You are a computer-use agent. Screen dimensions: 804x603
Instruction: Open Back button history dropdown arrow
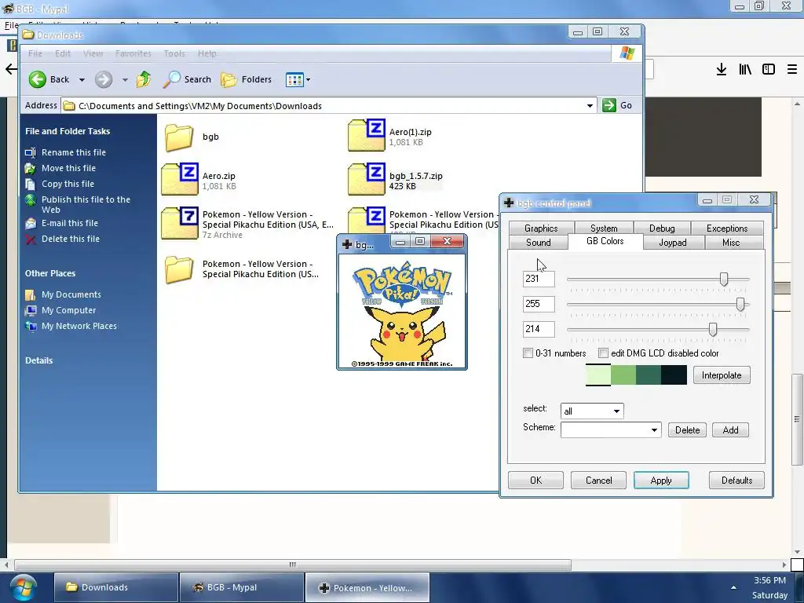tap(82, 80)
